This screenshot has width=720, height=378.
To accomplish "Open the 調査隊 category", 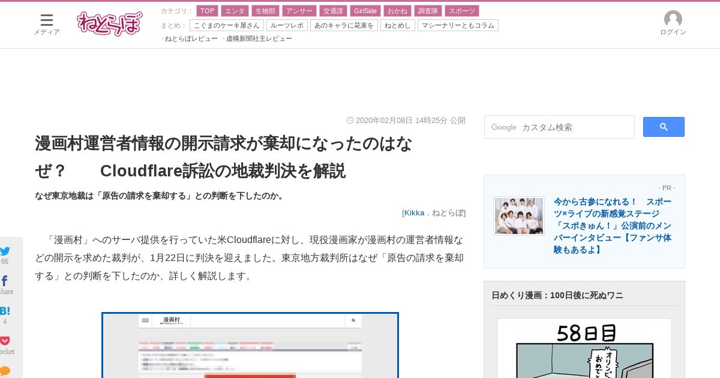I will pos(428,11).
